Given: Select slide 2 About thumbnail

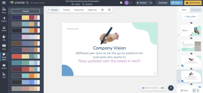Looking at the screenshot, I should point(191,30).
